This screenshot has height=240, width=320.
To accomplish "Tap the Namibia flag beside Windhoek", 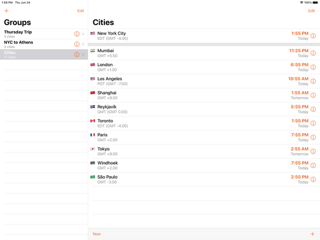I will (93, 163).
